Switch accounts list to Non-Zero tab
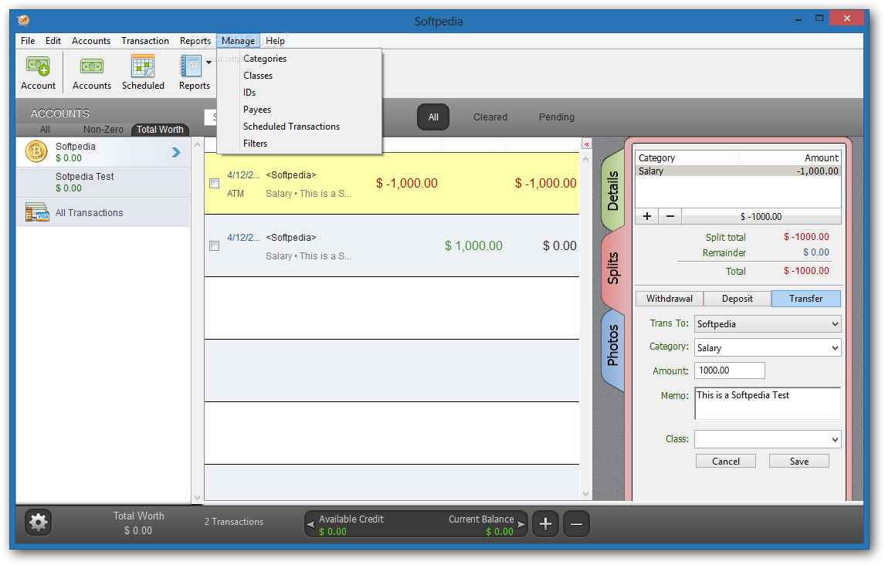885x565 pixels. click(103, 130)
